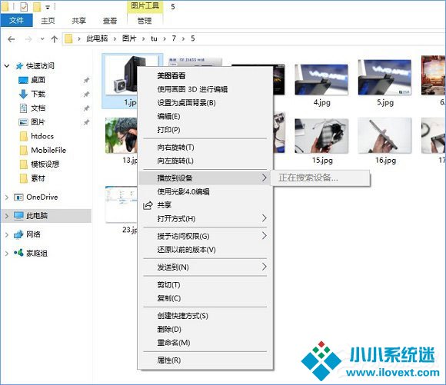Choose 向左旋转(L) in the context menu
The height and width of the screenshot is (385, 446).
pyautogui.click(x=205, y=161)
